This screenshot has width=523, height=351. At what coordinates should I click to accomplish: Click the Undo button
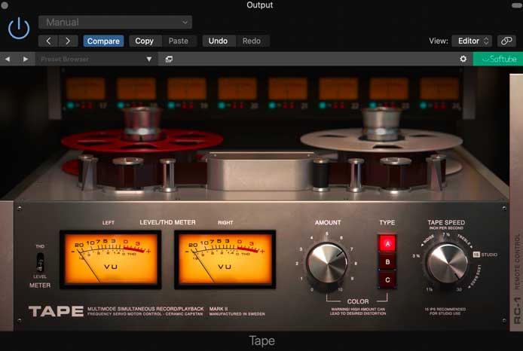click(218, 41)
